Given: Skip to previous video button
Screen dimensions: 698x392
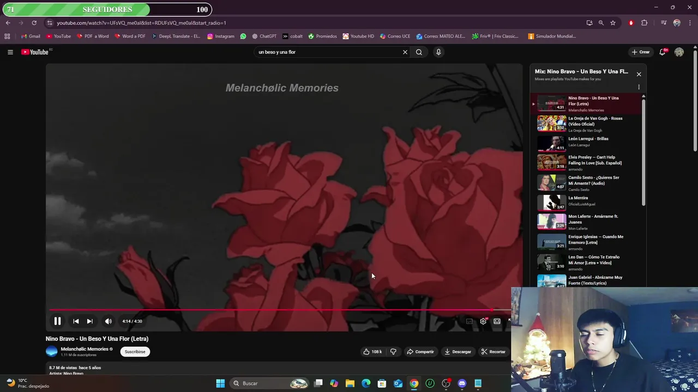Looking at the screenshot, I should 76,321.
